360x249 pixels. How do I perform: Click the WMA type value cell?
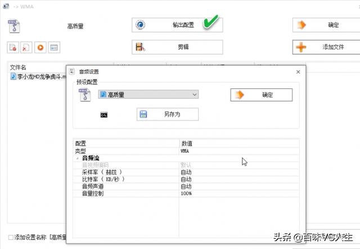click(x=239, y=151)
